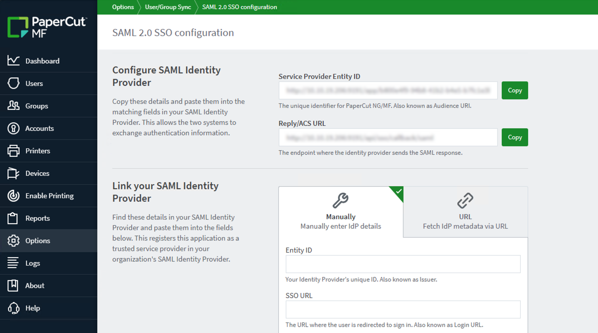
Task: Copy the Service Provider Entity ID
Action: (515, 90)
